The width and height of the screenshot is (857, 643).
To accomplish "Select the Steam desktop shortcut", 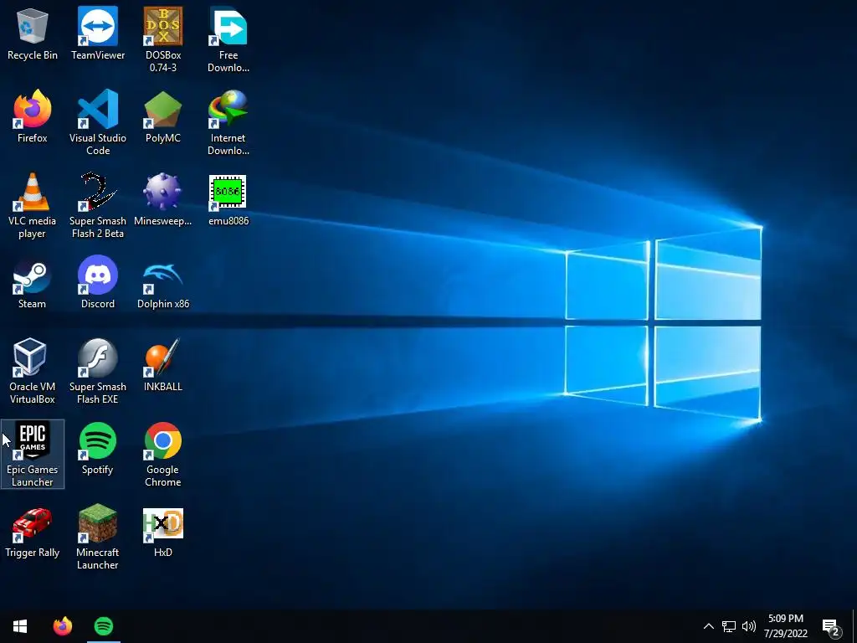I will [x=33, y=283].
